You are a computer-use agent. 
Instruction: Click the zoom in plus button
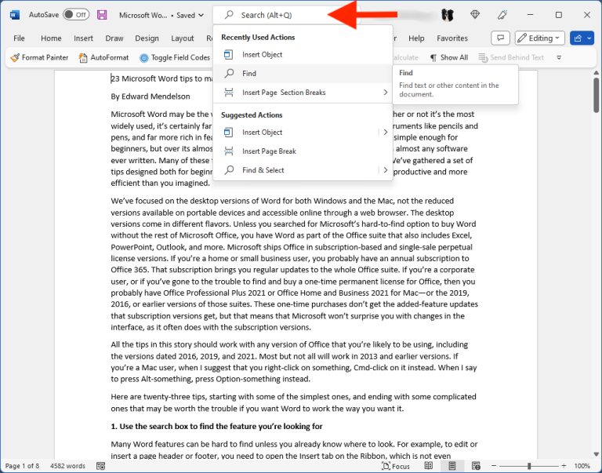click(564, 466)
